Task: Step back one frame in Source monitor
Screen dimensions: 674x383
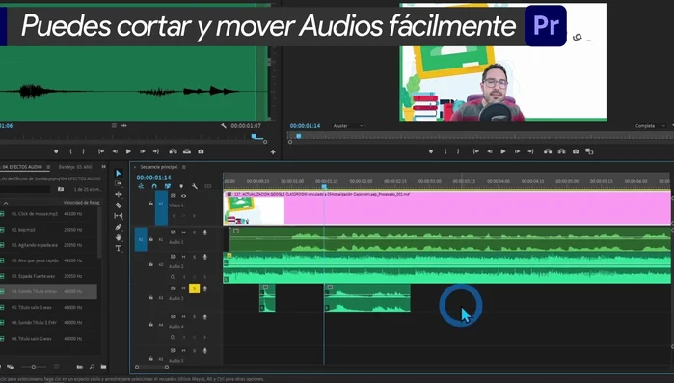Action: pyautogui.click(x=115, y=151)
